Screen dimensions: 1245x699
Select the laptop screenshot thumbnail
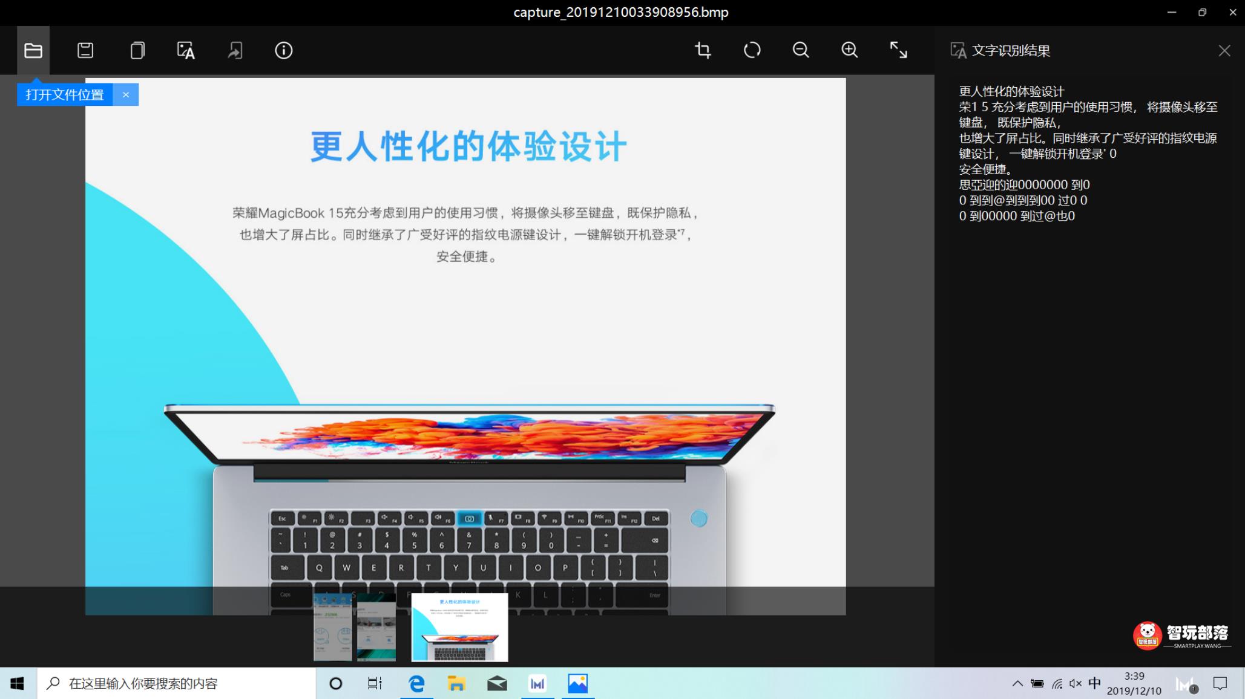(x=459, y=628)
